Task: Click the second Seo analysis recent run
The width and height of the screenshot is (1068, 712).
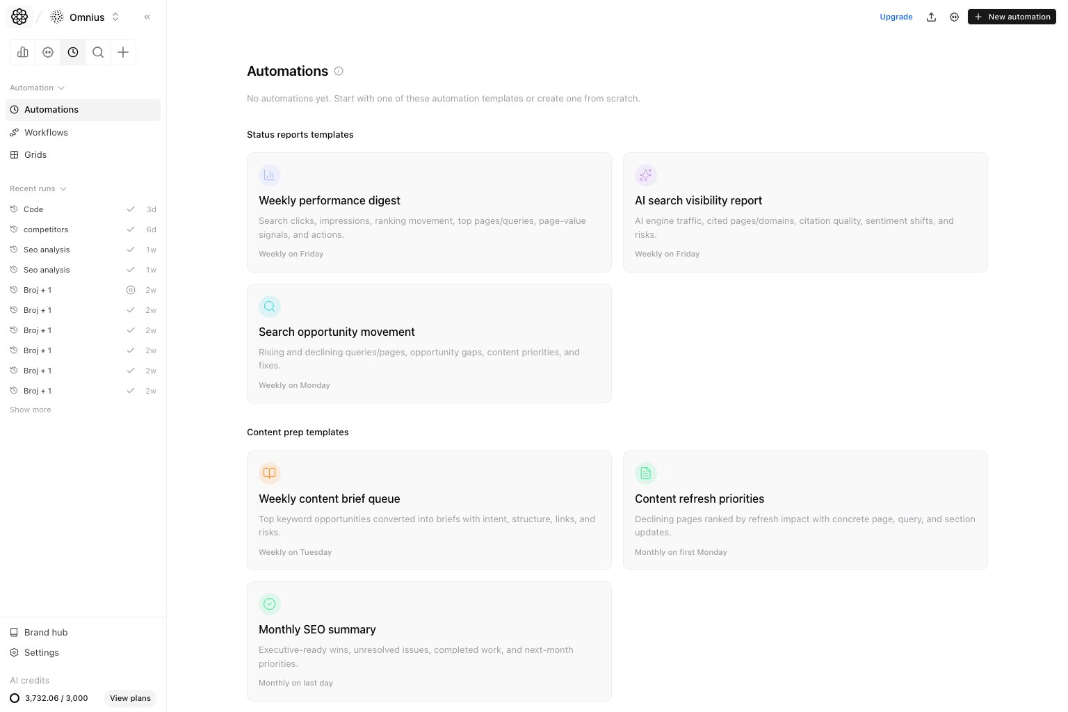Action: click(x=83, y=270)
